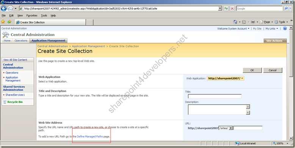Open the Favorites menu
Viewport: 295px width, 148px height.
click(x=32, y=15)
